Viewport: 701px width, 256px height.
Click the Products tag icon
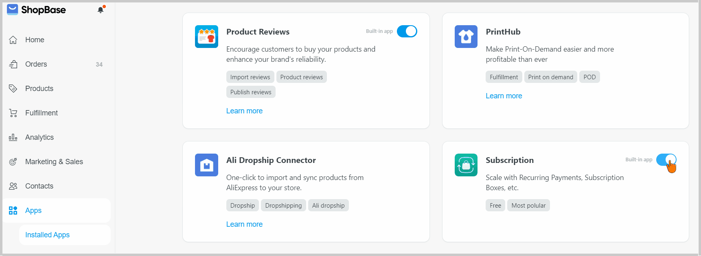coord(13,89)
